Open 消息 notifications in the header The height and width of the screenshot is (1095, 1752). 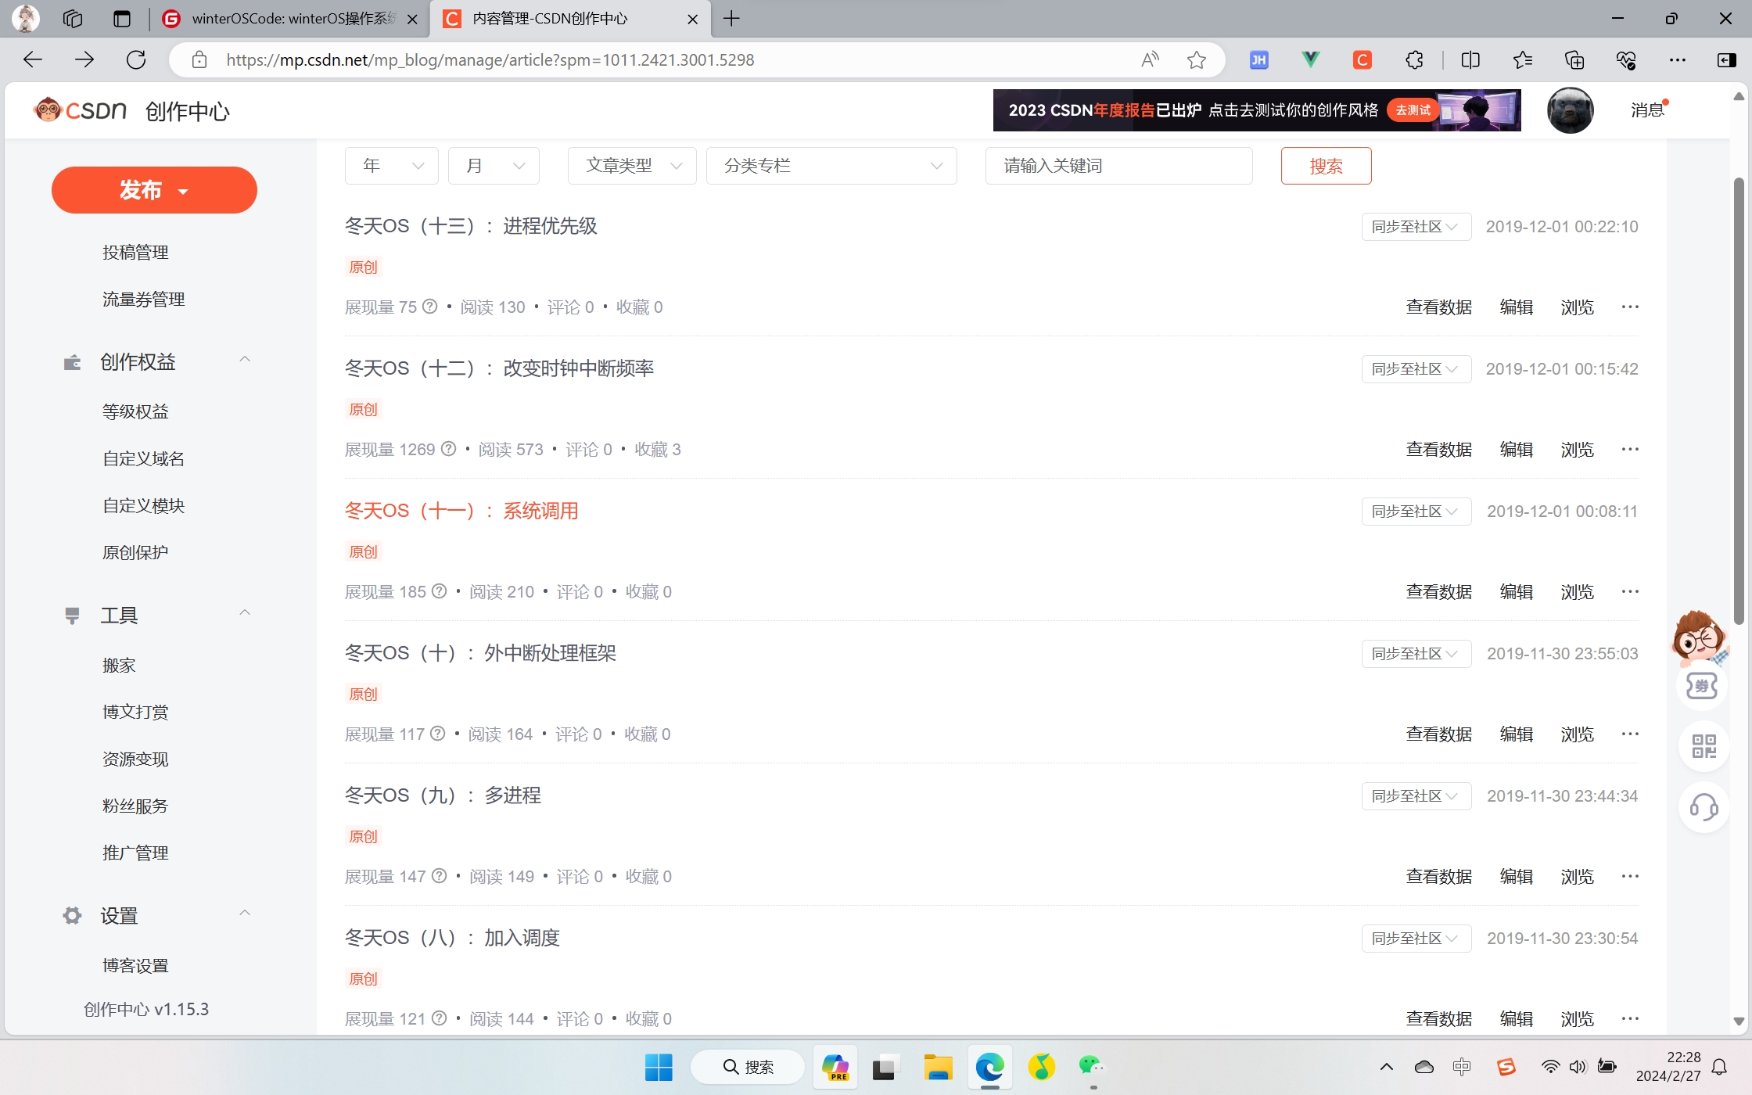click(1648, 110)
